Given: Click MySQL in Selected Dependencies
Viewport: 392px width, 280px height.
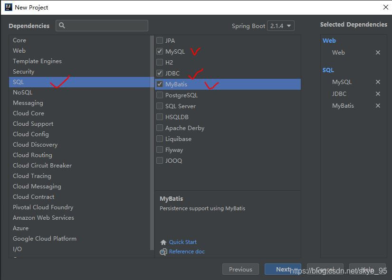Looking at the screenshot, I should click(342, 82).
